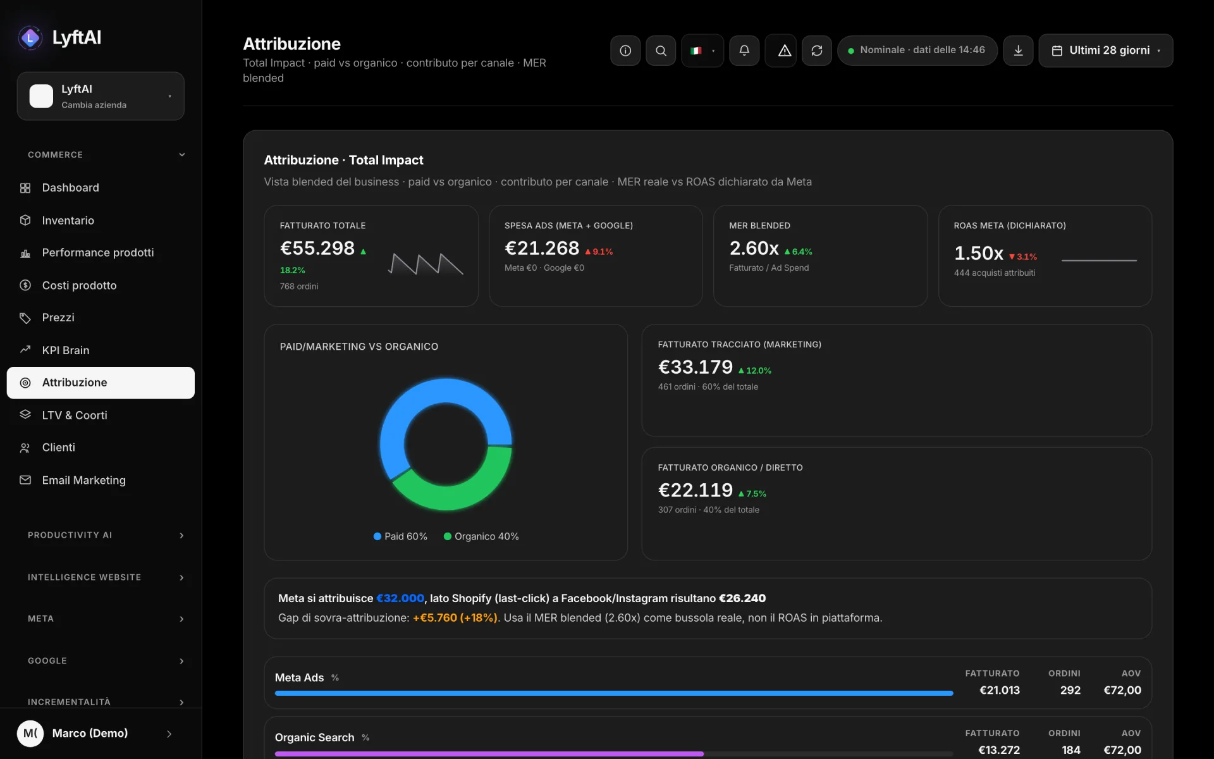
Task: Open LTV & Coorti
Action: 101,415
